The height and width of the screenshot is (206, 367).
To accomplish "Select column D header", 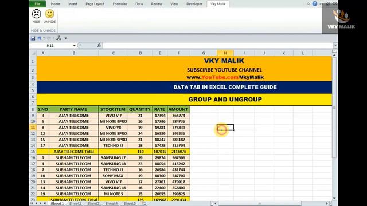I will [x=140, y=53].
